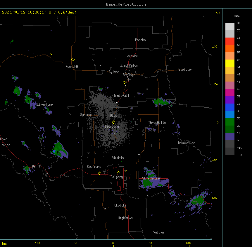Viewport: 252px width, 247px height.
Task: Select the RedDeer city label
Action: [x=129, y=75]
